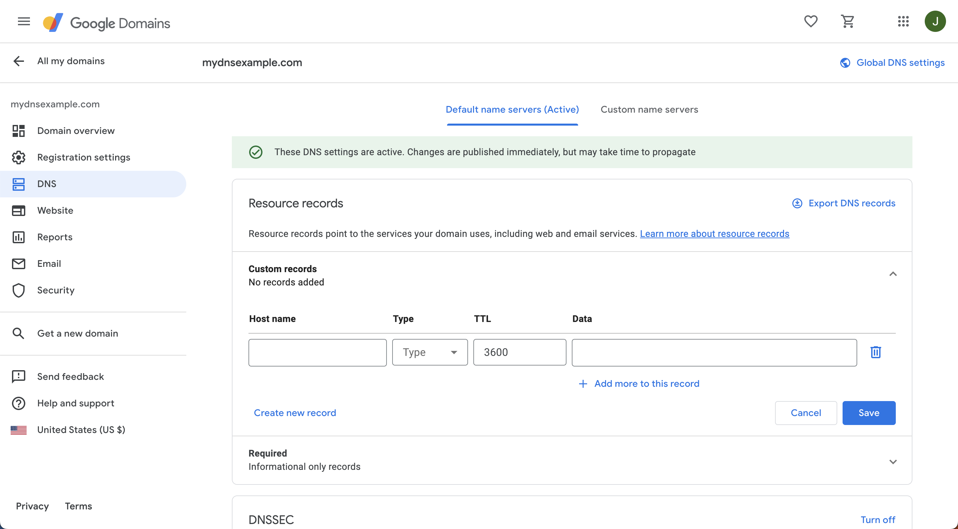
Task: Click Create new record
Action: click(x=295, y=413)
